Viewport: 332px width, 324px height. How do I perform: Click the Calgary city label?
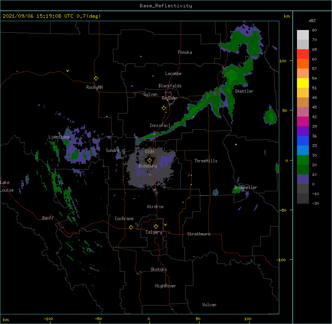click(154, 232)
